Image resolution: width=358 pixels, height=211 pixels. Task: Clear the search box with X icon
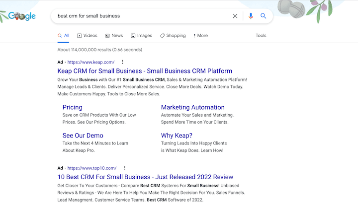[235, 16]
